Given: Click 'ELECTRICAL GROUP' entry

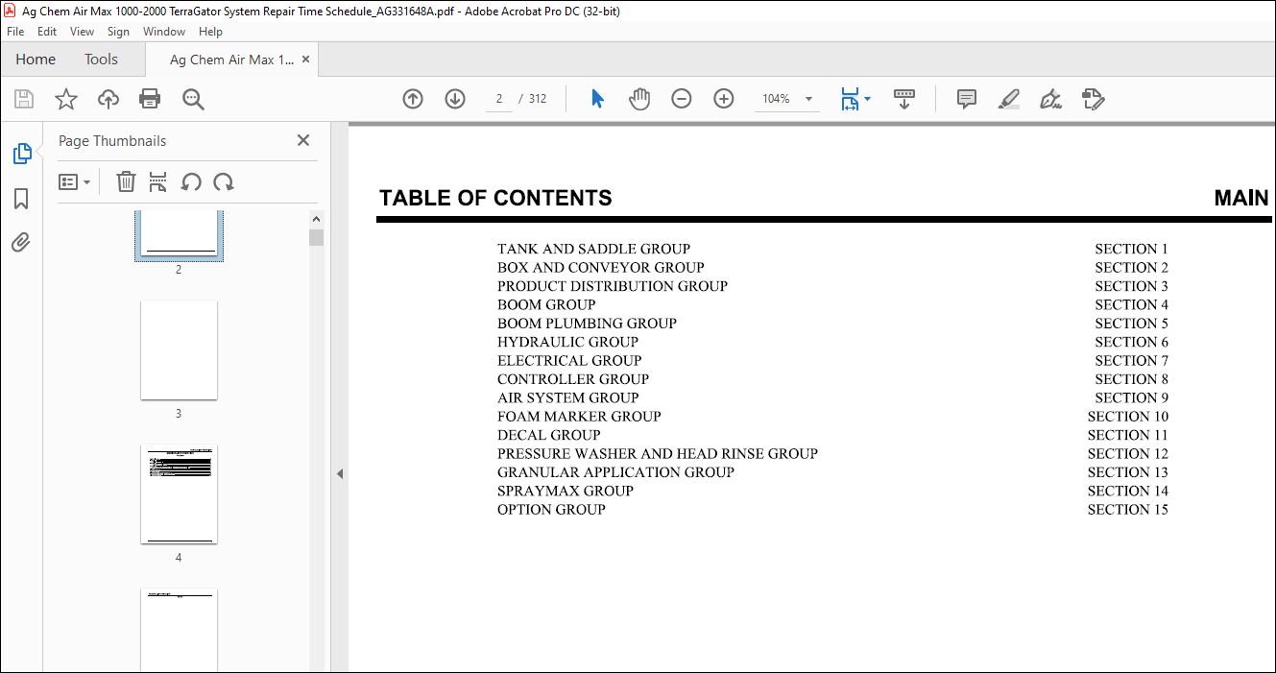Looking at the screenshot, I should [x=569, y=361].
